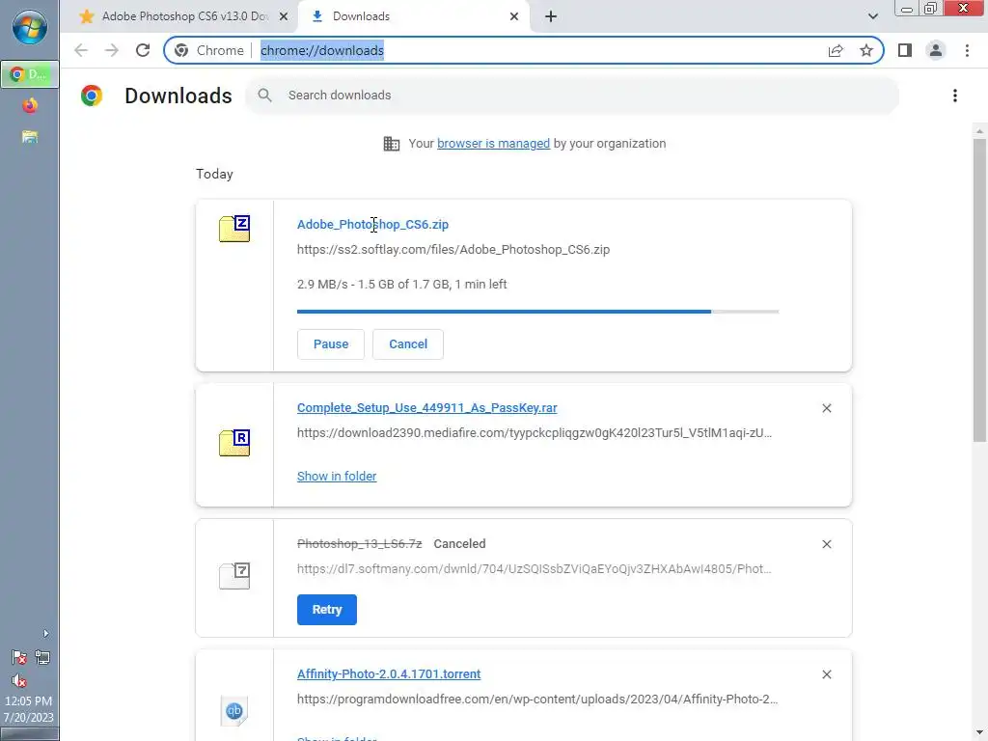Screen dimensions: 988x741
Task: Open the clock showing 12:05 PM
Action: (x=28, y=709)
